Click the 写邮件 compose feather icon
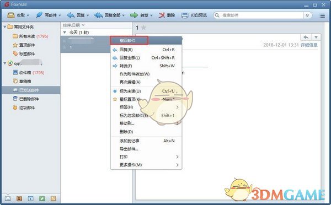This screenshot has height=205, width=331. pos(39,15)
